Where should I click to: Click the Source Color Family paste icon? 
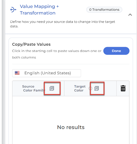[x=52, y=88]
